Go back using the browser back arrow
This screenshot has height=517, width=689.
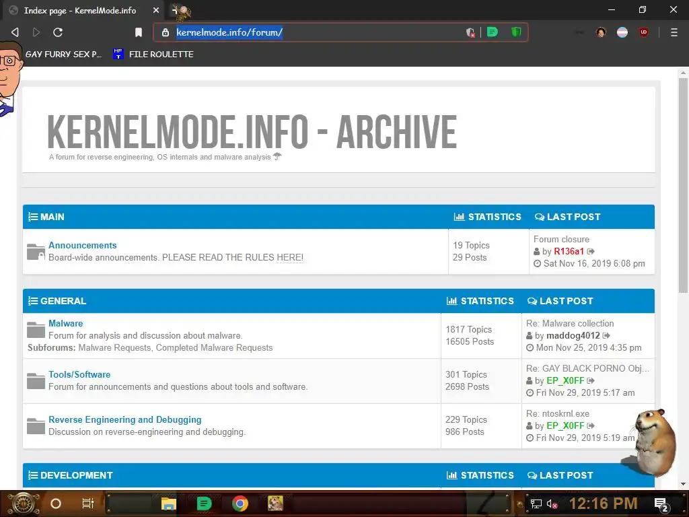point(15,32)
